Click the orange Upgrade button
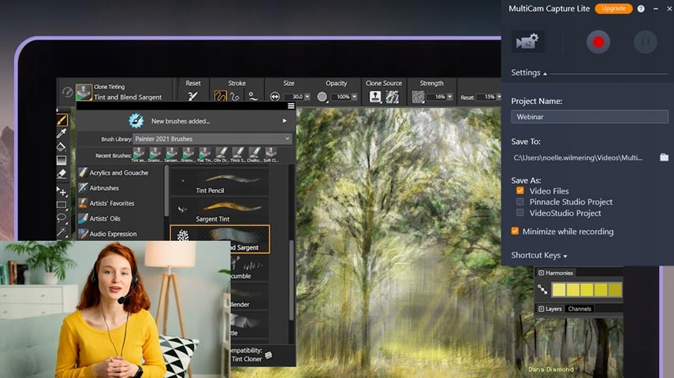674x378 pixels. [x=613, y=9]
